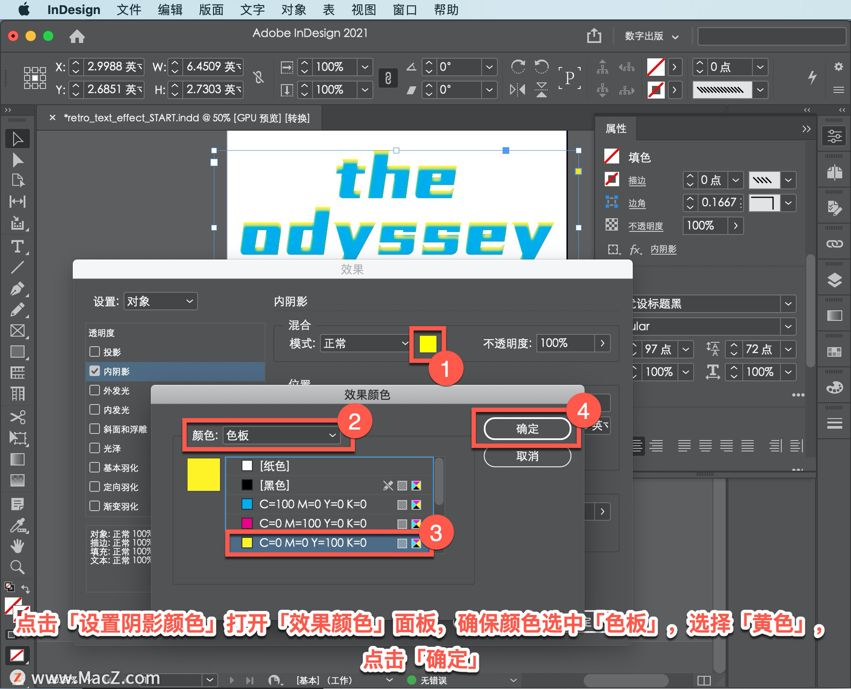851x689 pixels.
Task: Open the Links panel icon
Action: click(x=834, y=244)
